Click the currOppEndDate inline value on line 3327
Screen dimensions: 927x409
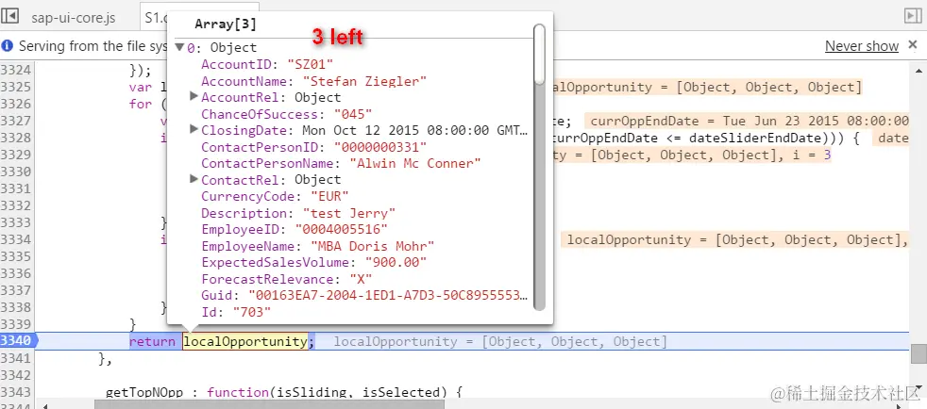[x=748, y=121]
